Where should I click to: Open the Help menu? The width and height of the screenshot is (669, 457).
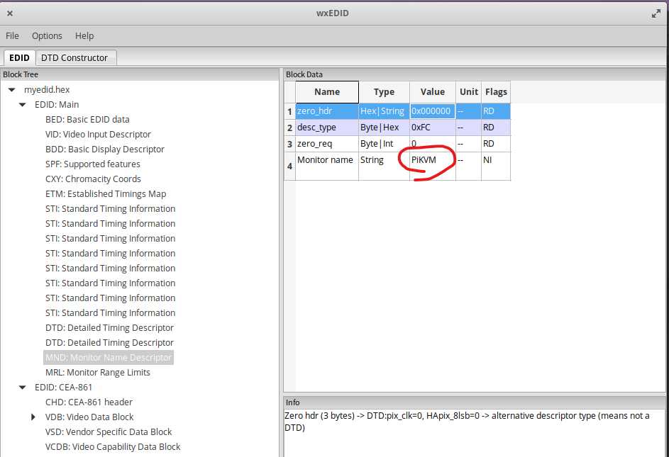84,36
